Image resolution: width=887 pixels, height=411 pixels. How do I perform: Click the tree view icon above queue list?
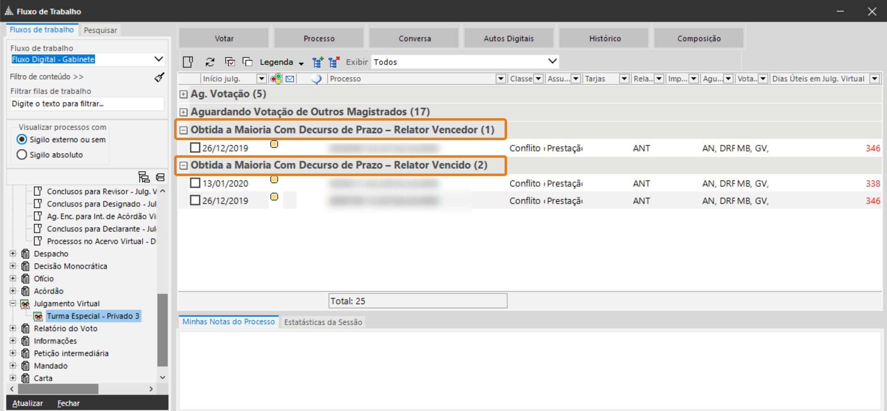tap(144, 177)
